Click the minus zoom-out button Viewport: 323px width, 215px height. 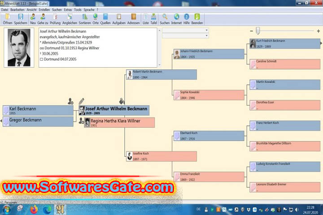click(251, 31)
